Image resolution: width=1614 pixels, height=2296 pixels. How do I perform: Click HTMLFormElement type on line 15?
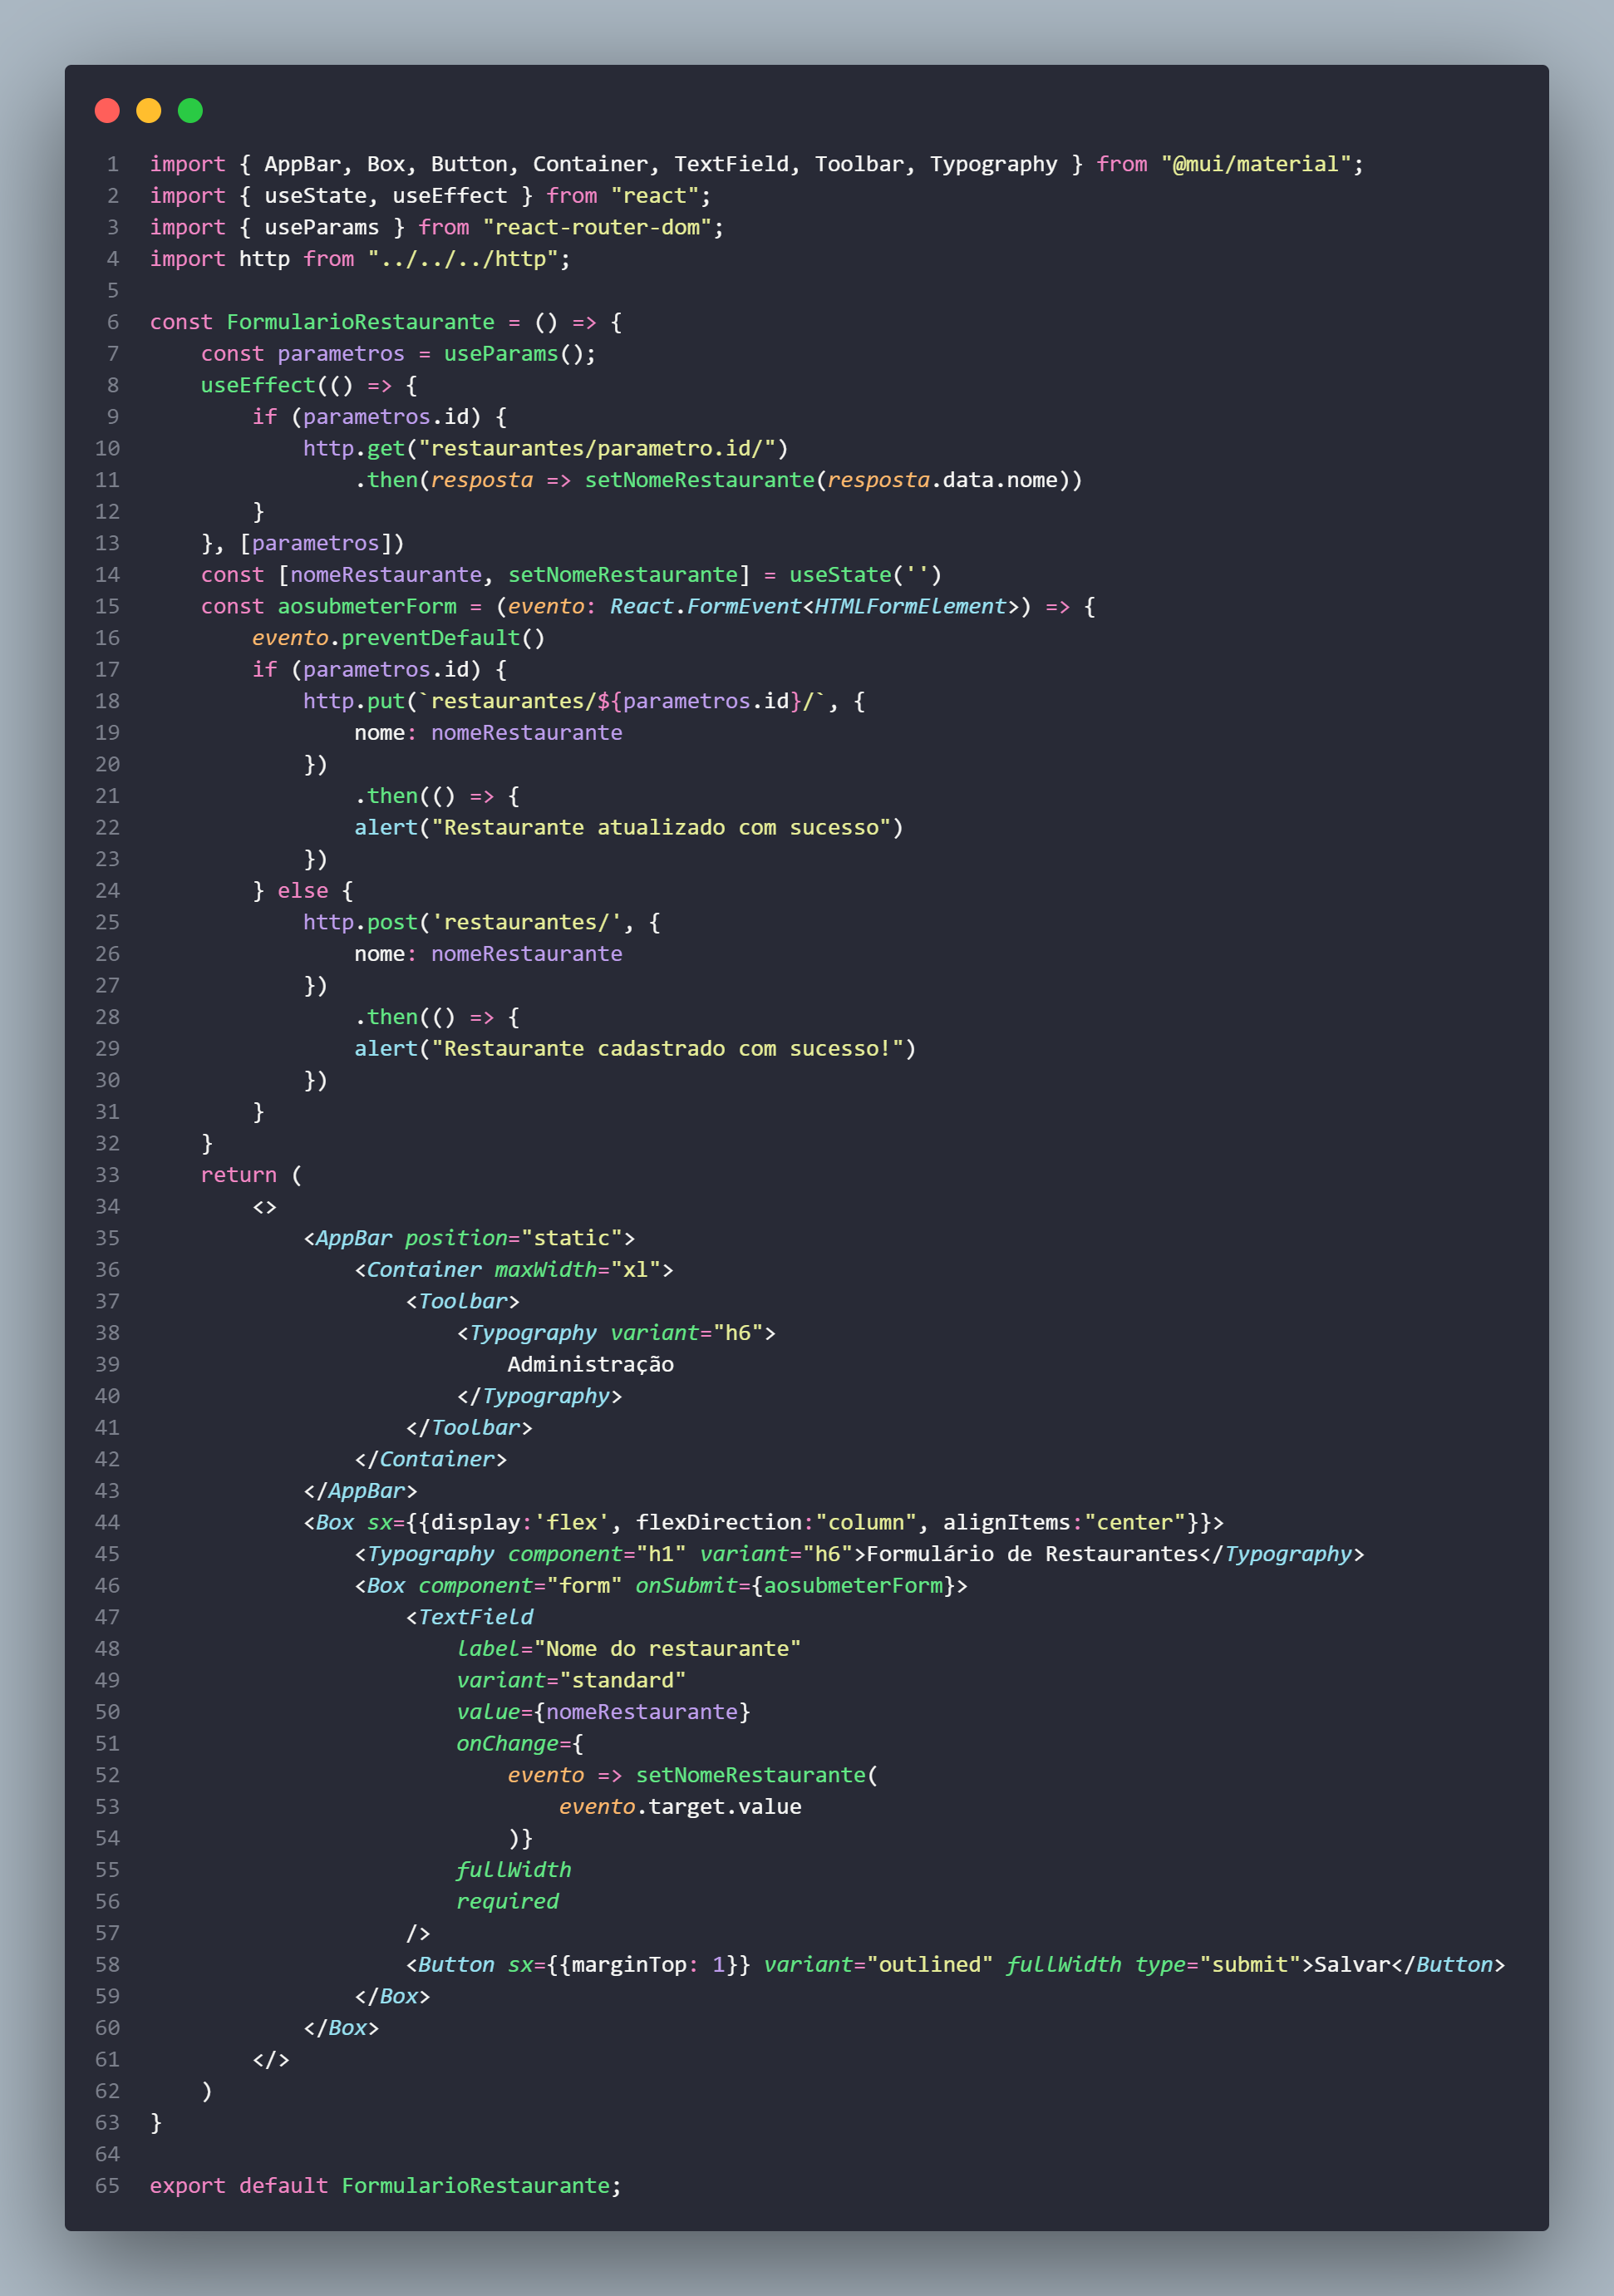(x=910, y=607)
